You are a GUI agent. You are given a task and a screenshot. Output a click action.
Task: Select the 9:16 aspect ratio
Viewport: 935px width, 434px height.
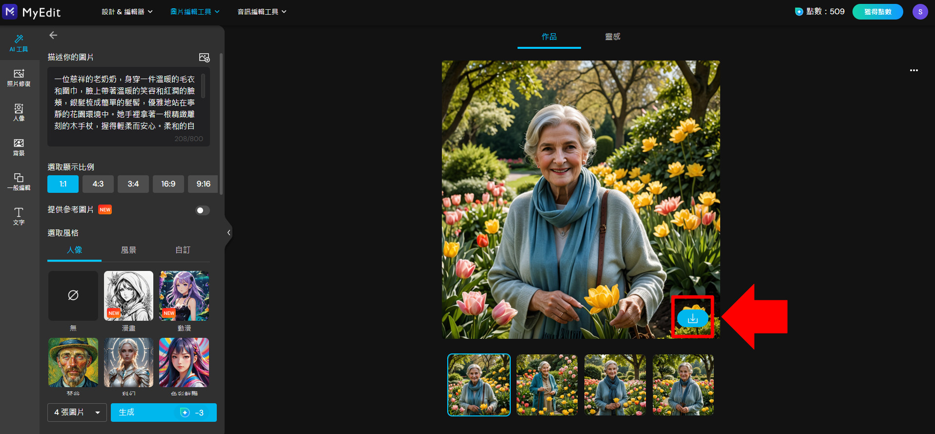(203, 184)
